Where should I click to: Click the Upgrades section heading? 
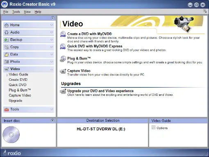pos(71,84)
